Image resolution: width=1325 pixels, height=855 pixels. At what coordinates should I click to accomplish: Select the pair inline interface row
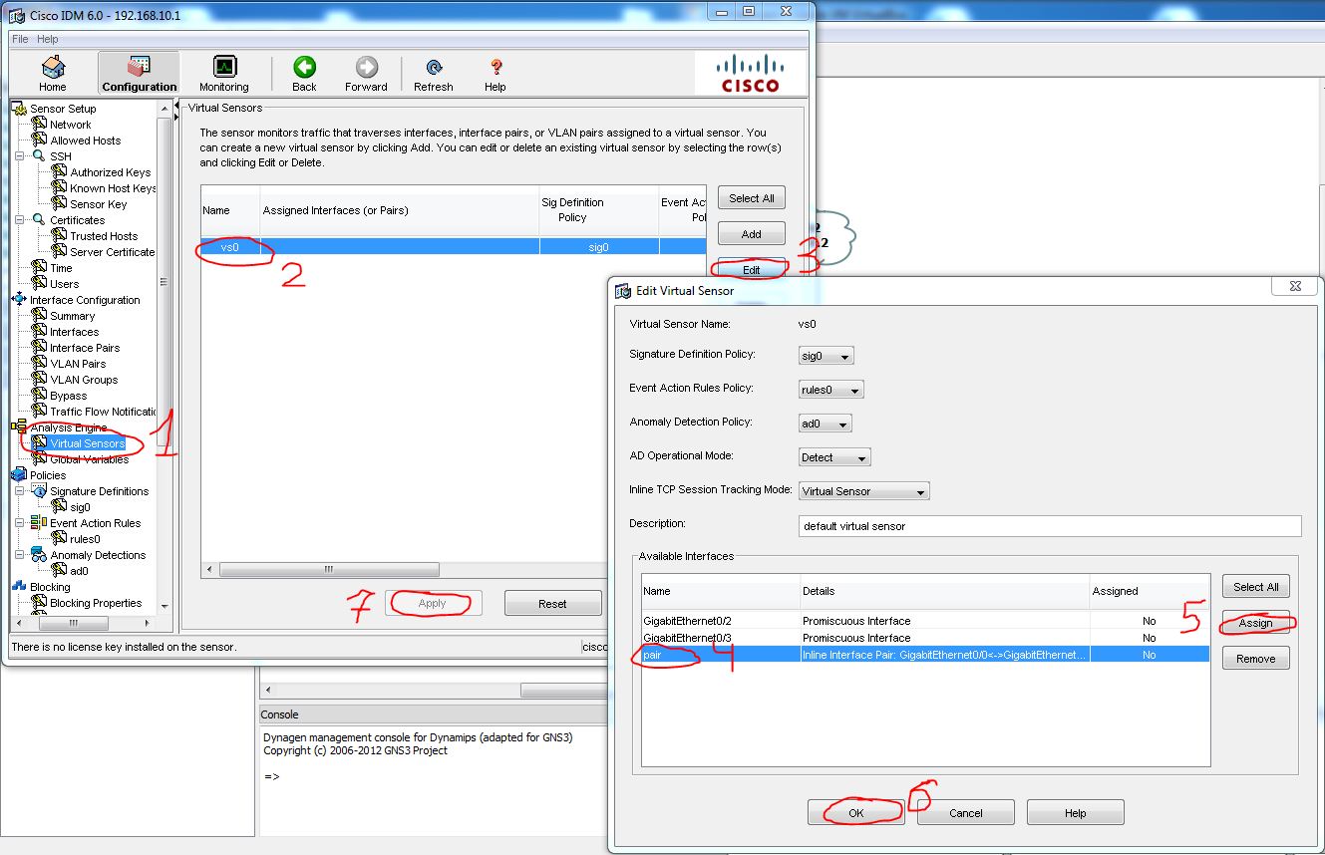click(925, 655)
